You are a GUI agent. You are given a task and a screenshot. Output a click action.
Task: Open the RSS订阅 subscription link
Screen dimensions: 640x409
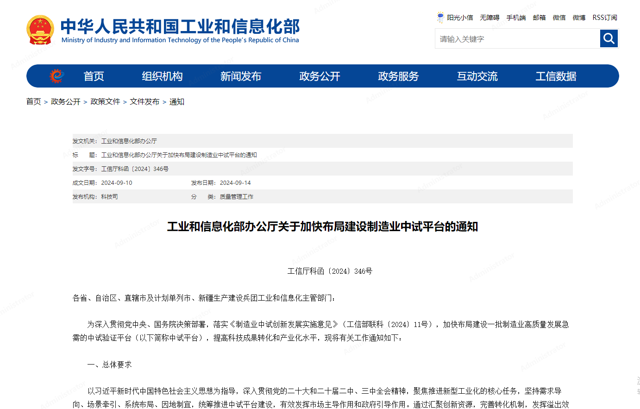tap(605, 18)
